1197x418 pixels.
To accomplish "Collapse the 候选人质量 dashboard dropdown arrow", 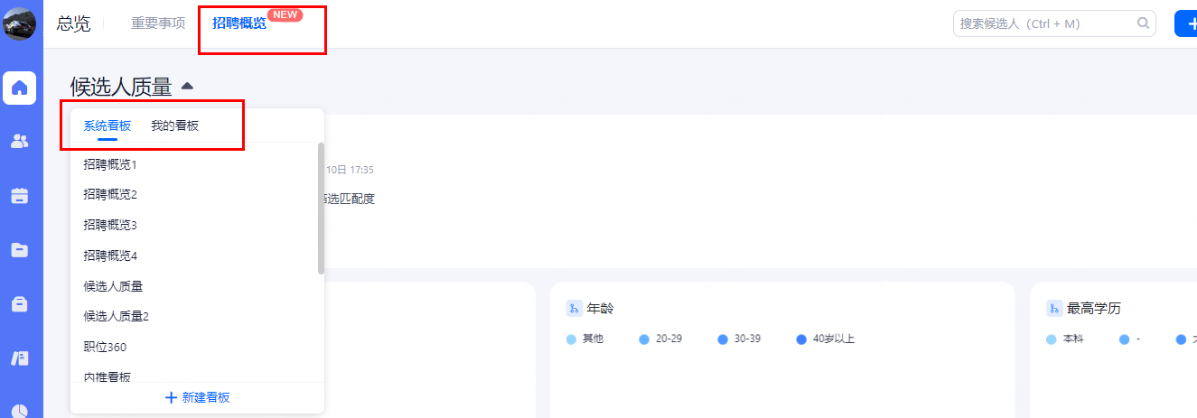I will click(x=187, y=87).
